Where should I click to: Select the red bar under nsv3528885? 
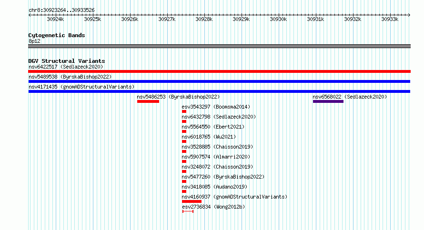click(x=184, y=151)
